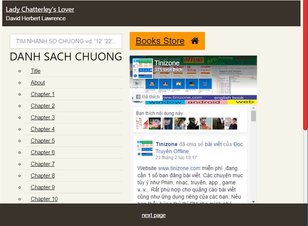Open Chapter 4
The image size is (308, 226).
pos(43,129)
